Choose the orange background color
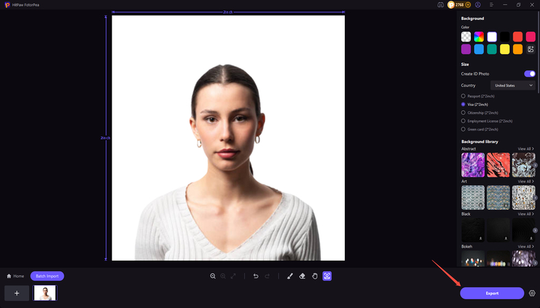The width and height of the screenshot is (540, 308). tap(517, 49)
